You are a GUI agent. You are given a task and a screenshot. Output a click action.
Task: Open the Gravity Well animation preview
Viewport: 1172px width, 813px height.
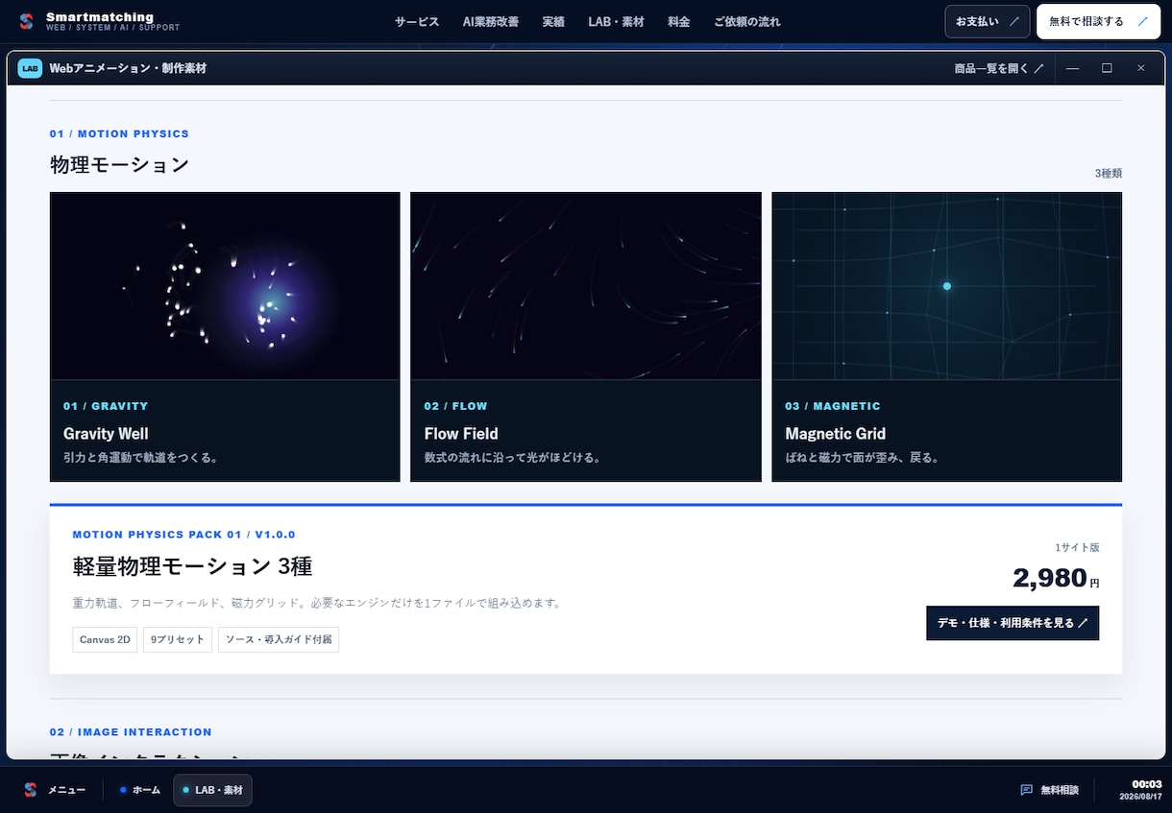(225, 286)
